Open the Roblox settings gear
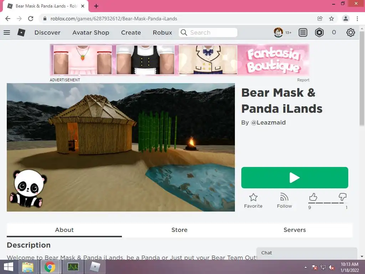The width and height of the screenshot is (365, 274). click(351, 32)
